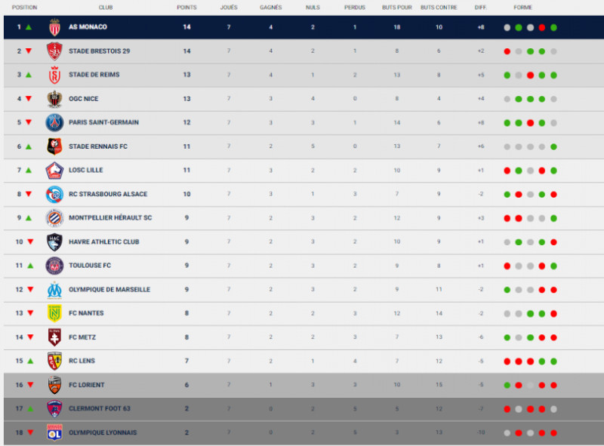Click the Stade Brestois 29 crest
Viewport: 604px width, 446px height.
pos(54,51)
